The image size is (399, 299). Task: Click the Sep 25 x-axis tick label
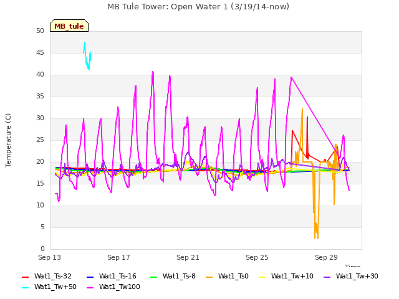[257, 257]
